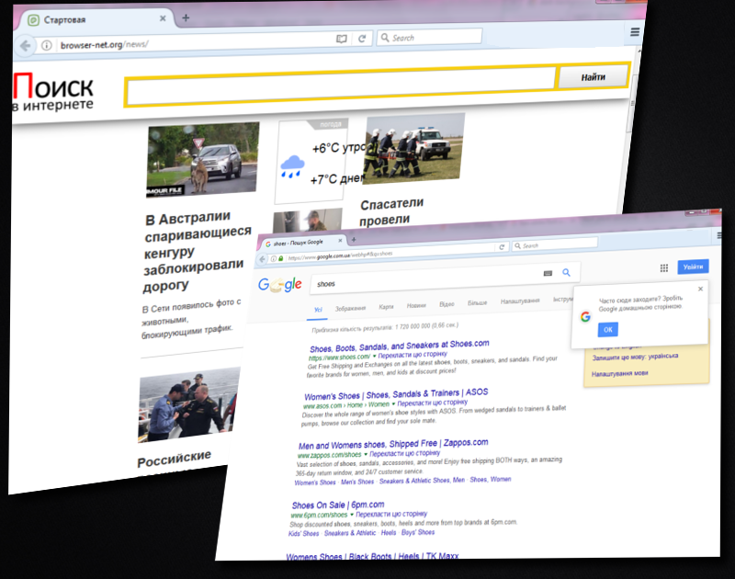Viewport: 735px width, 579px height.
Task: Open the Firefox hamburger menu
Action: [636, 30]
